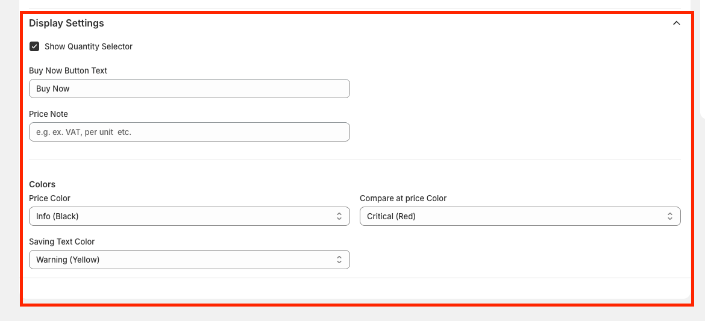
Task: Click the Compare at price Color label
Action: pyautogui.click(x=403, y=198)
